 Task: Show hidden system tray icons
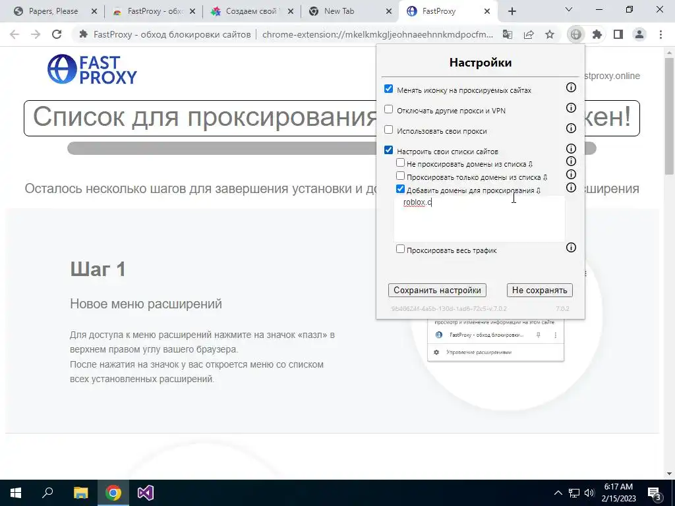[558, 493]
